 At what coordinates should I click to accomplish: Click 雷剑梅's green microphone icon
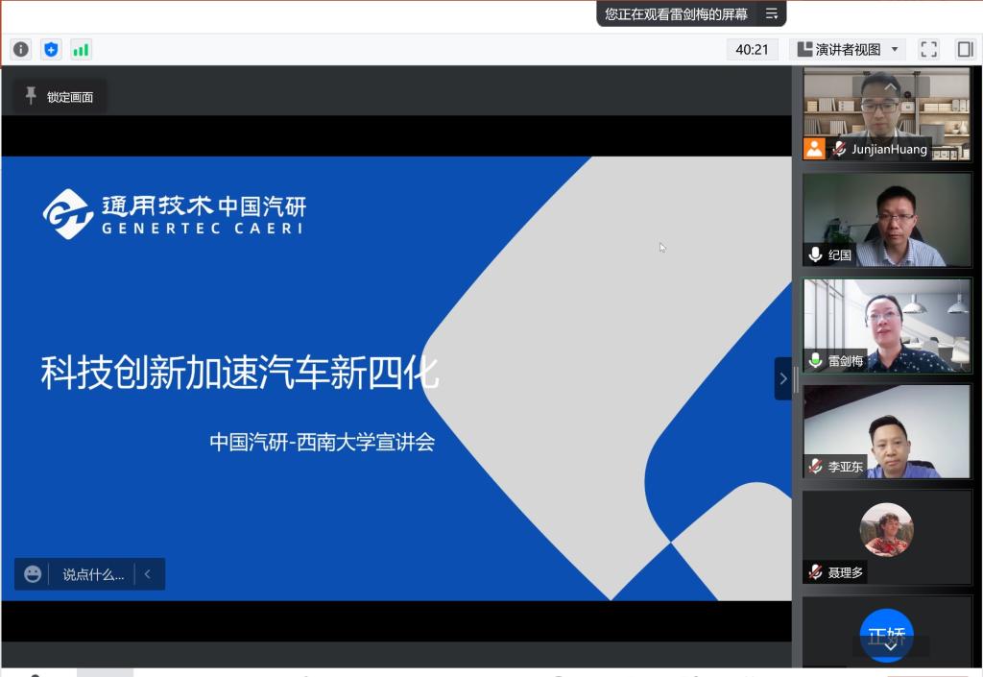point(815,361)
